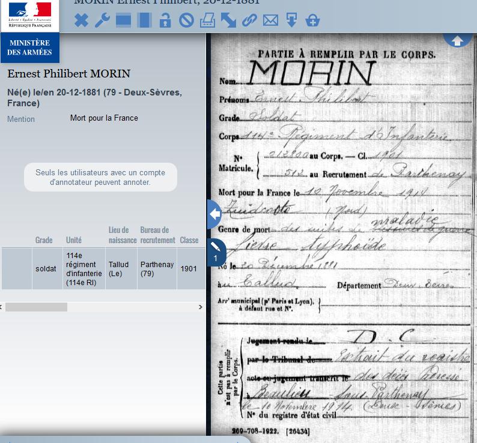
Task: Click the scanned record's MORIN name
Action: [x=312, y=73]
